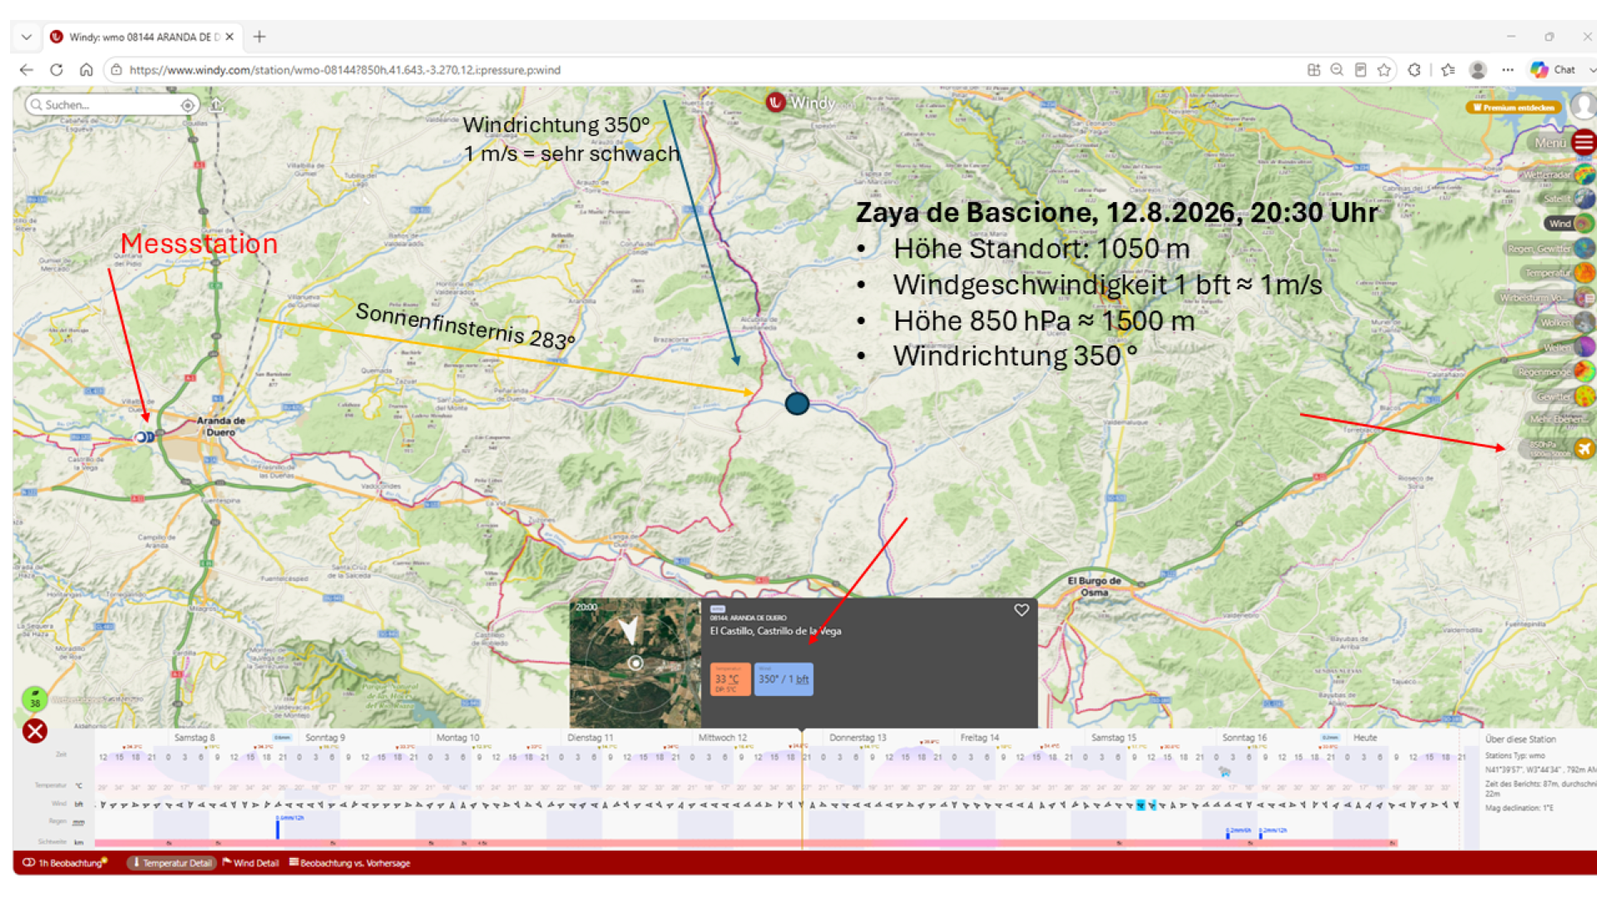Image resolution: width=1597 pixels, height=898 pixels.
Task: Bookmark this page with star icon
Action: [1384, 70]
